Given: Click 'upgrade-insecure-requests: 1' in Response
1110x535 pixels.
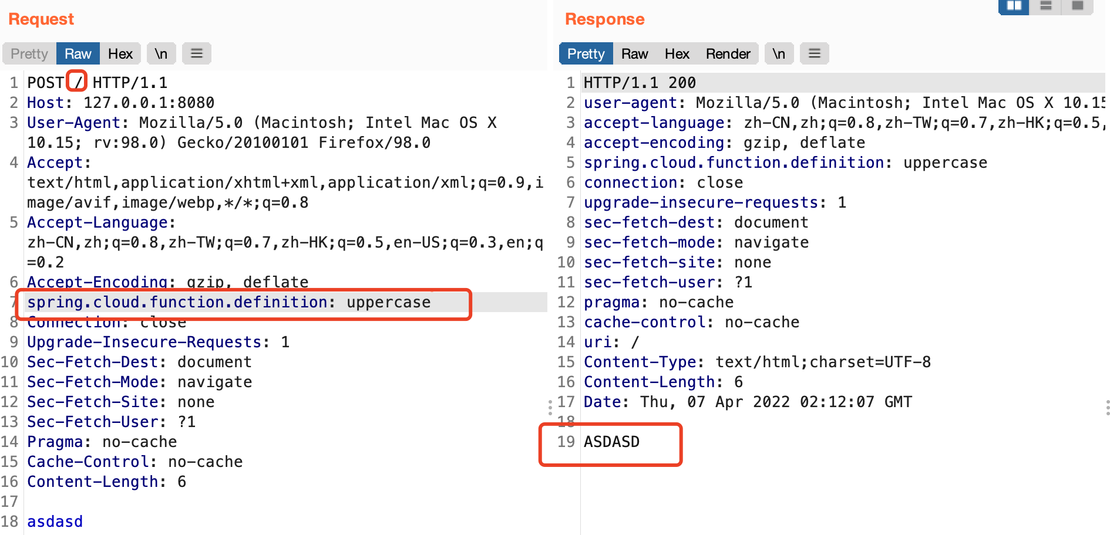Looking at the screenshot, I should (x=715, y=202).
